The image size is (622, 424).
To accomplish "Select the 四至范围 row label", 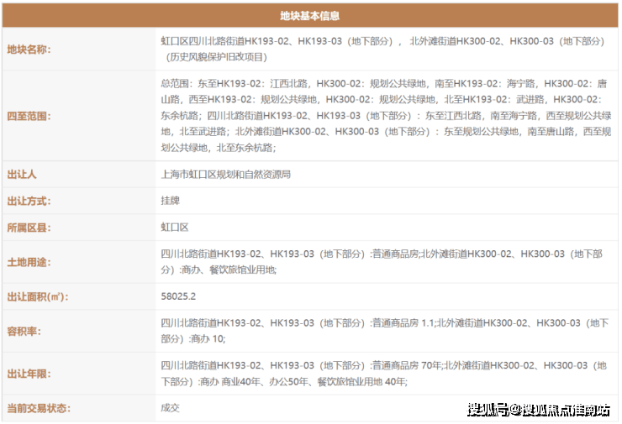I will click(29, 117).
